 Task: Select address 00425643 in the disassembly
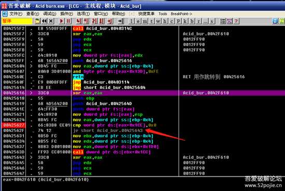pos(14,157)
